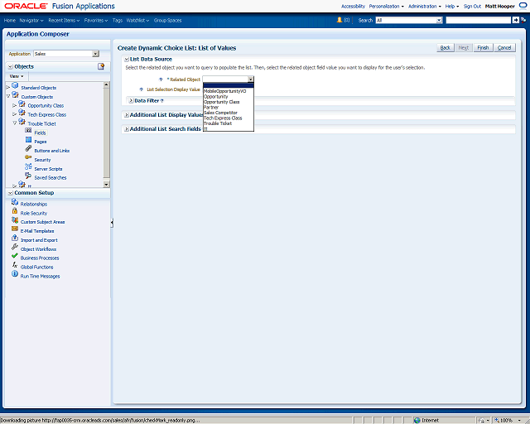Click the Server Scripts icon
This screenshot has height=424, width=530.
[x=28, y=166]
